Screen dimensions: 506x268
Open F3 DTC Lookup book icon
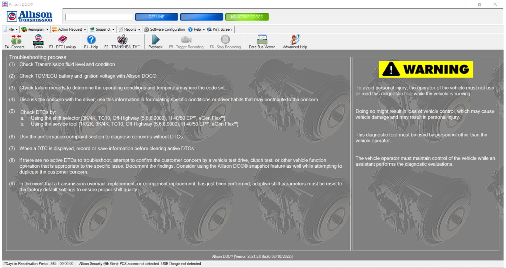(62, 42)
